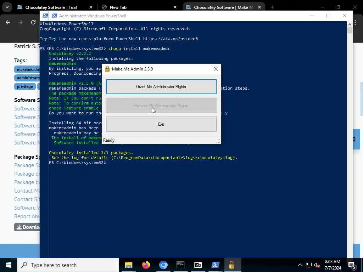Maximize the Administrator PowerShell window
Image resolution: width=363 pixels, height=272 pixels.
coord(328,16)
